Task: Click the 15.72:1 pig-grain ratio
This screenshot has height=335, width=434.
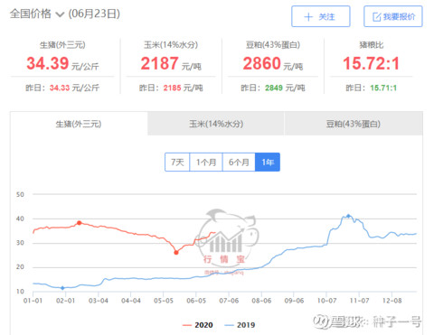Action: pyautogui.click(x=371, y=63)
